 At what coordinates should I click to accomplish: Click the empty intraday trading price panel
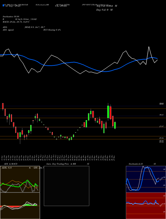point(66,186)
